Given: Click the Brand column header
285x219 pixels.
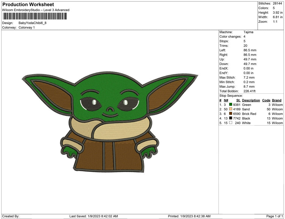Looking at the screenshot, I should (276, 100).
